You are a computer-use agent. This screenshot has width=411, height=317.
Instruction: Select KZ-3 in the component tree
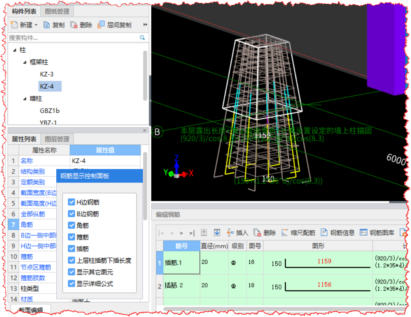click(x=47, y=74)
